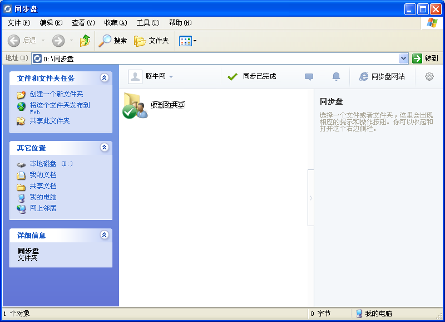
Task: Minimize the 同步盘 window
Action: pyautogui.click(x=409, y=9)
